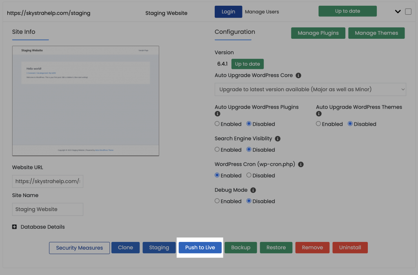Image resolution: width=418 pixels, height=275 pixels.
Task: Disable WordPress Cron radio option
Action: (249, 175)
